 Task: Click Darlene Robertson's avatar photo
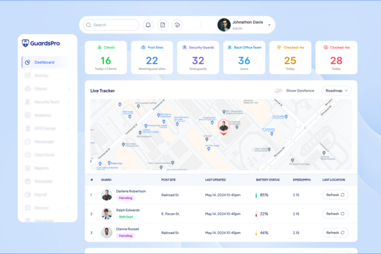point(107,195)
